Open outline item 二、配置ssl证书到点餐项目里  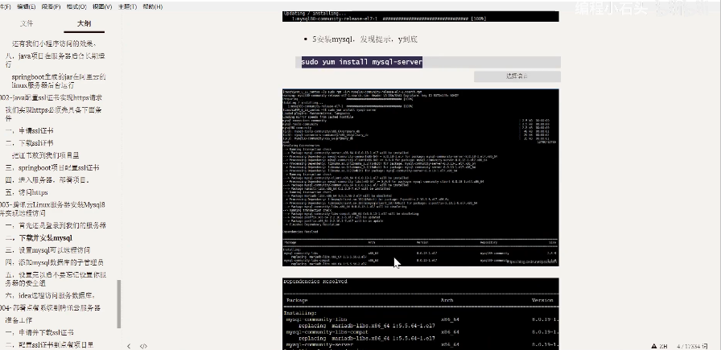[x=50, y=344]
